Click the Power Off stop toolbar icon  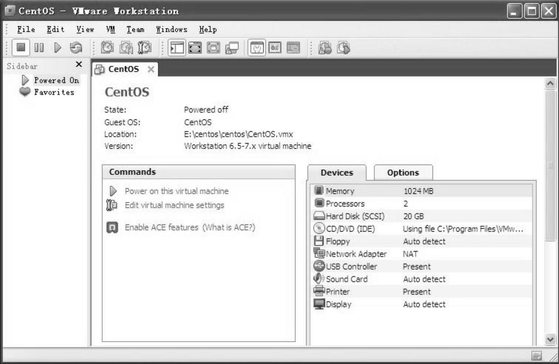(21, 47)
